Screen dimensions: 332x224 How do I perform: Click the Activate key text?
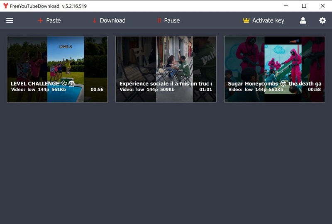pos(268,21)
